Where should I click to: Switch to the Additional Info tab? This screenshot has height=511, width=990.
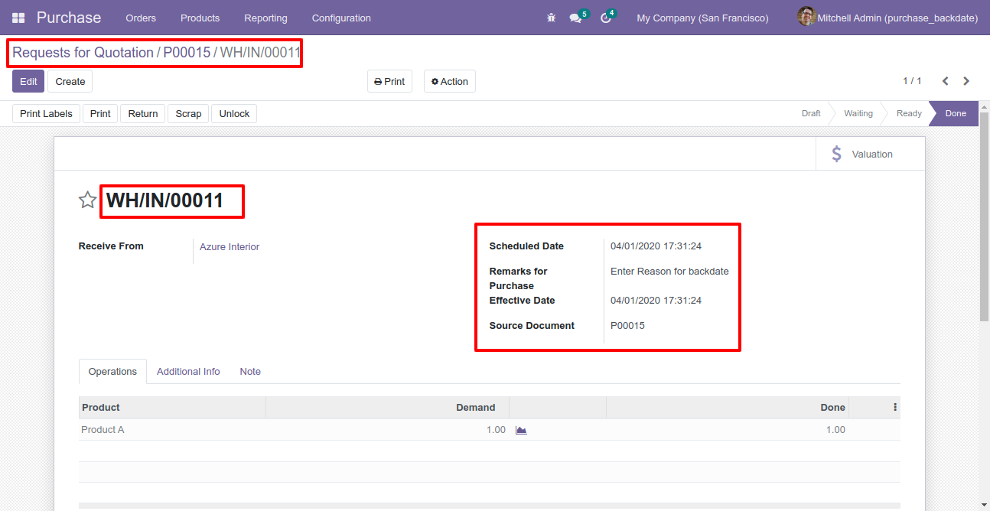coord(188,372)
